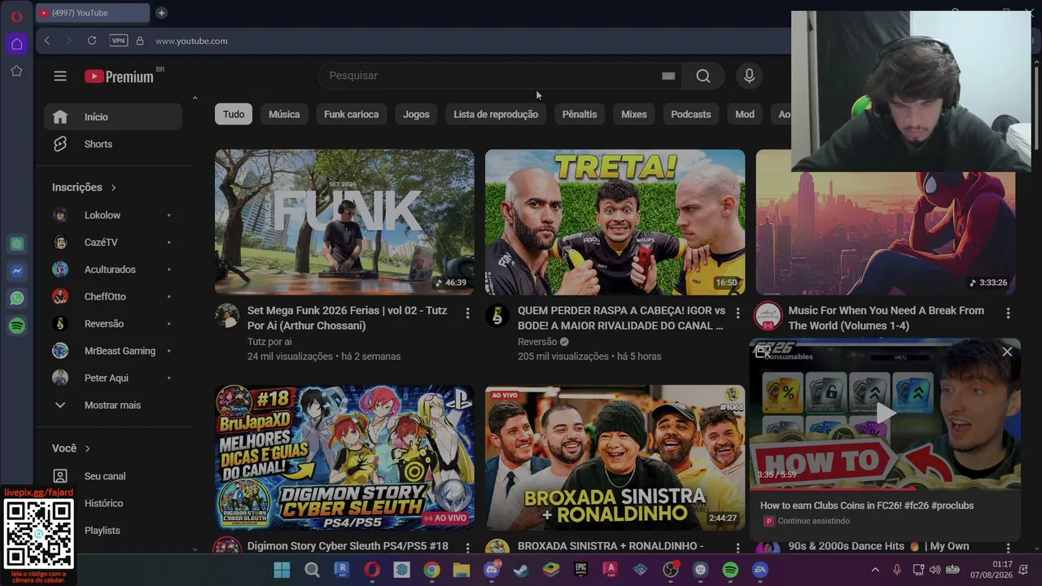Select the Pênaltis filter chip
Viewport: 1042px width, 586px height.
tap(580, 114)
